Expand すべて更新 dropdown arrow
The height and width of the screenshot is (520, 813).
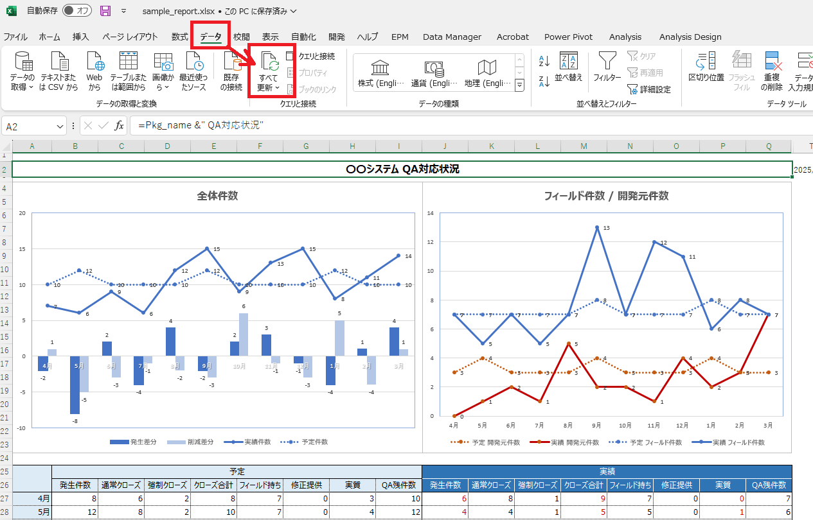click(278, 88)
